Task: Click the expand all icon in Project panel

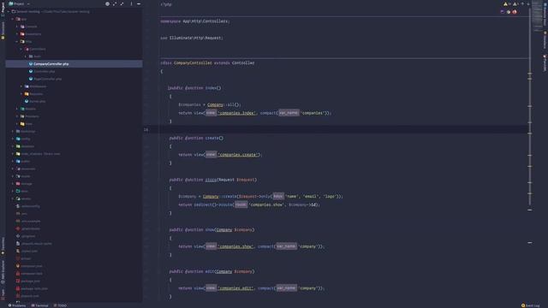Action: pyautogui.click(x=115, y=3)
